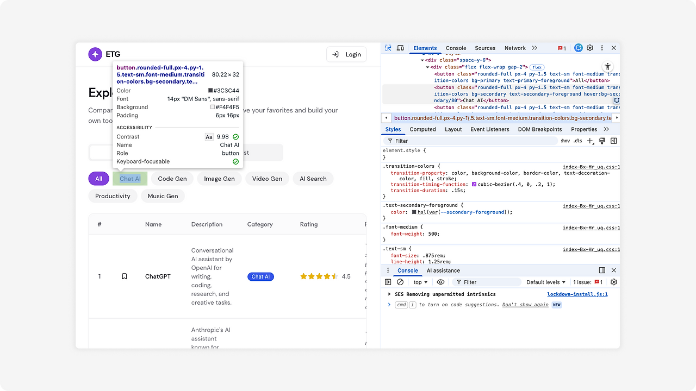The height and width of the screenshot is (391, 696).
Task: Bookmark ChatGPT in the tools table
Action: point(124,276)
